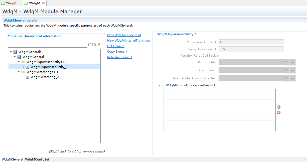Screen dimensions: 307x163
Task: Enable the Internal Checkpoint Initial Ref checkbox
Action: coord(161,78)
